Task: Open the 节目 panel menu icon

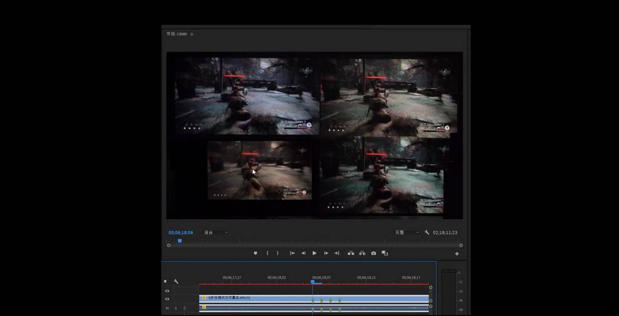Action: (x=192, y=34)
